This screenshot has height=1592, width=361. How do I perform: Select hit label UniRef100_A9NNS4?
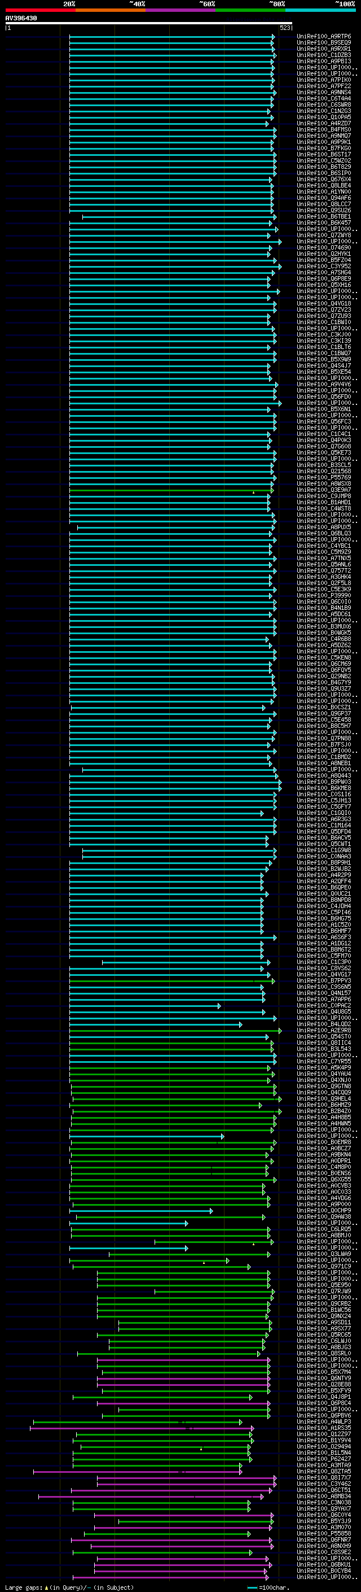[324, 92]
